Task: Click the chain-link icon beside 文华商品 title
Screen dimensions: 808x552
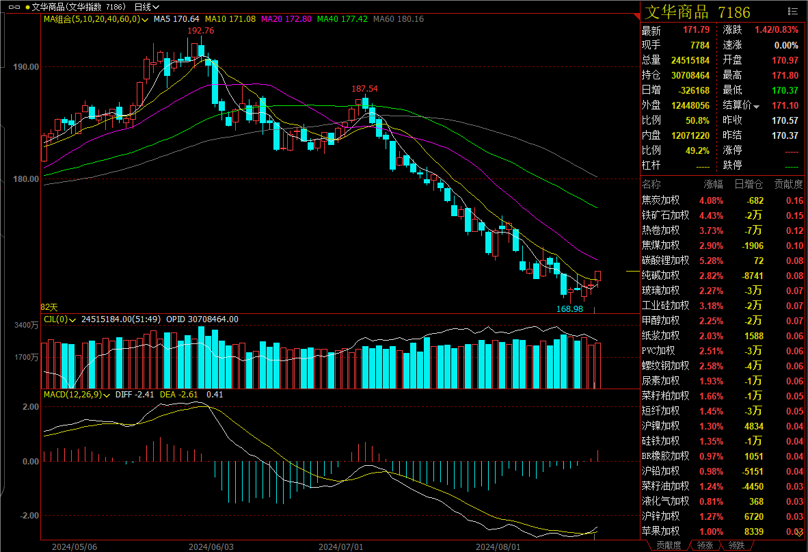Action: 14,8
